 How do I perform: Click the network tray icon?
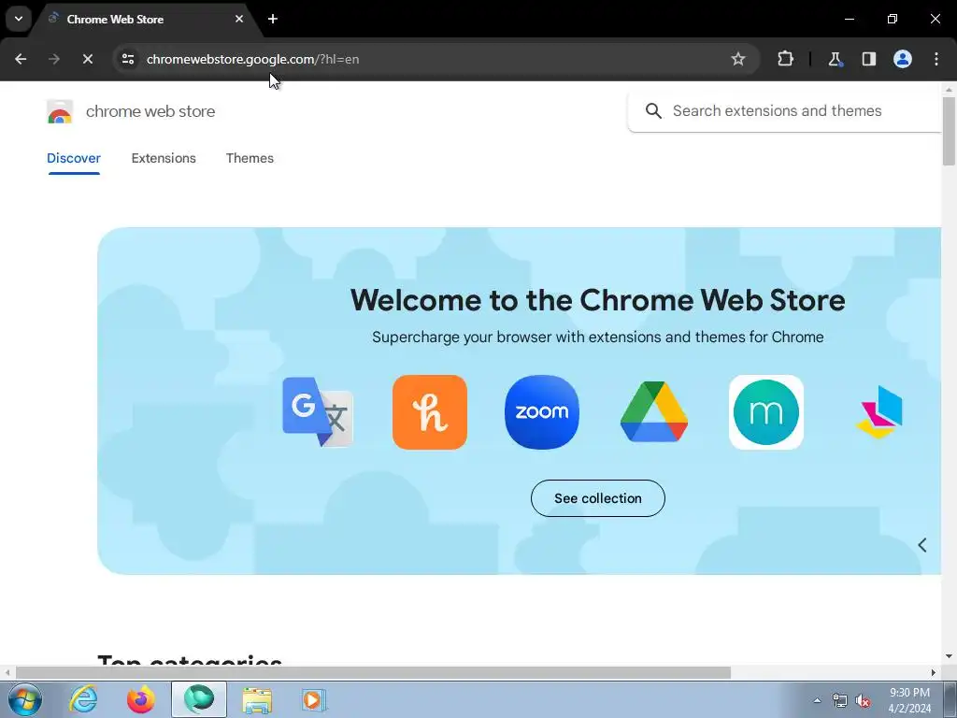pos(840,701)
